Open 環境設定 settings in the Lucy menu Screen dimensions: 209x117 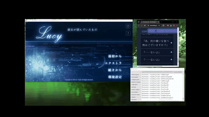(x=115, y=77)
